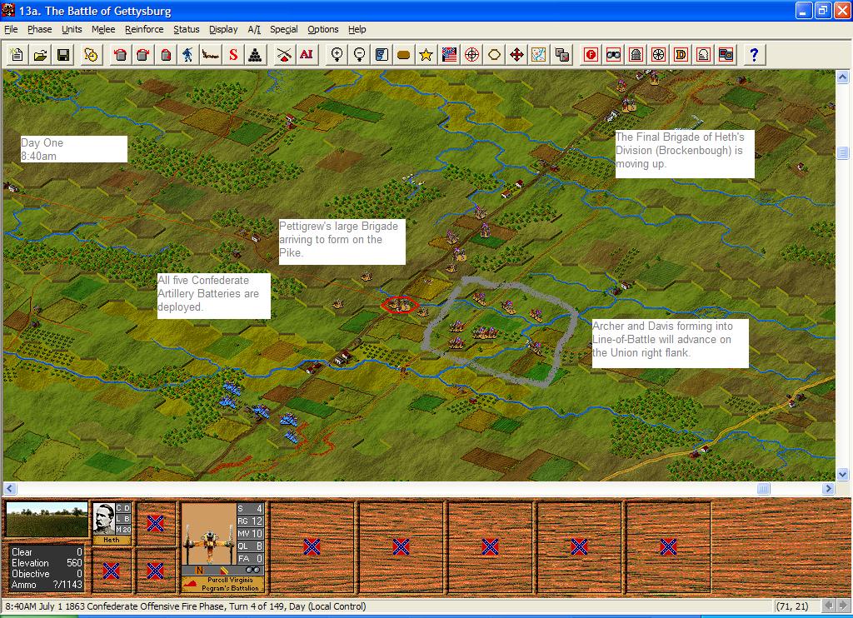Click the hexagon outline toolbar icon
The image size is (853, 618).
(x=494, y=54)
